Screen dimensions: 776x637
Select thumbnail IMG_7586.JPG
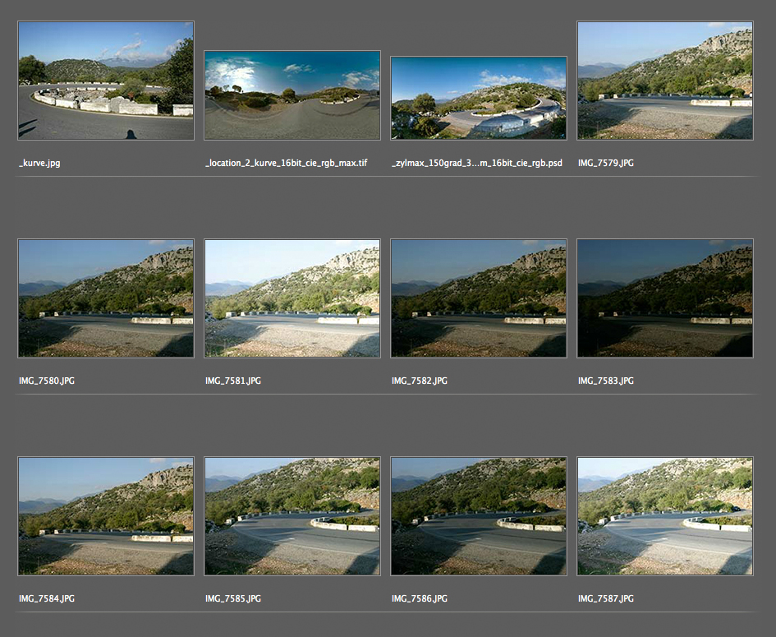point(479,516)
